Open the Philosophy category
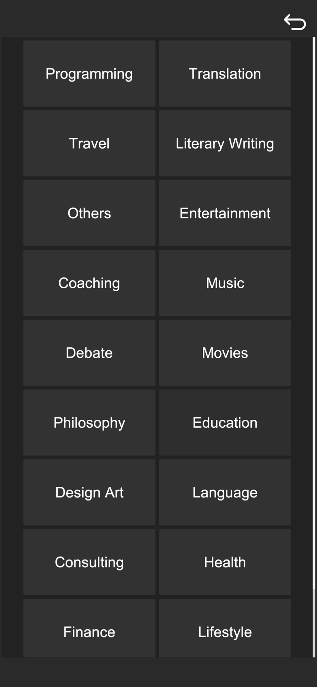The image size is (317, 687). pyautogui.click(x=89, y=422)
